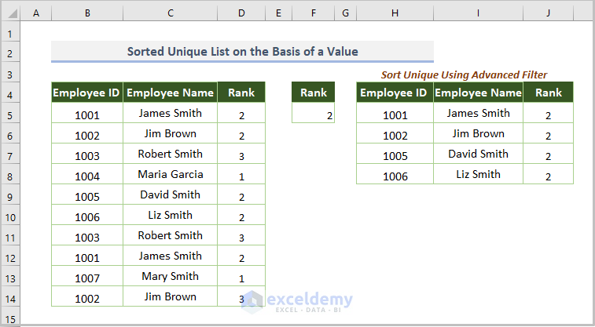Click the exceldemy watermark logo
595x327 pixels.
(x=297, y=300)
